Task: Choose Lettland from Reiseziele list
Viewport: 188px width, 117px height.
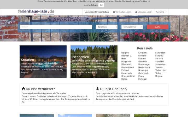Action: pyautogui.click(x=142, y=56)
